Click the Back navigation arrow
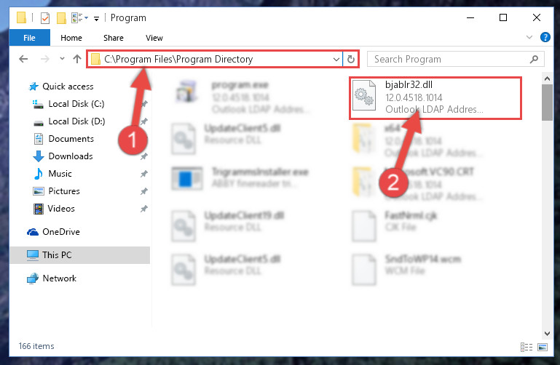Image resolution: width=560 pixels, height=365 pixels. pos(23,59)
